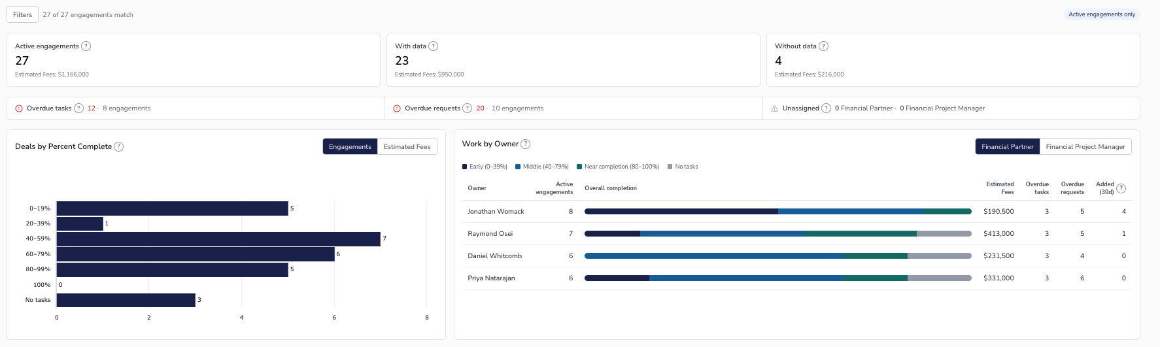
Task: Click the $190,500 estimated fees value
Action: pyautogui.click(x=998, y=212)
